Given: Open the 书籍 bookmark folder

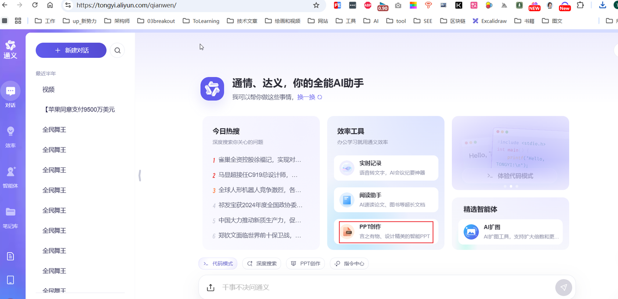Looking at the screenshot, I should click(x=524, y=21).
